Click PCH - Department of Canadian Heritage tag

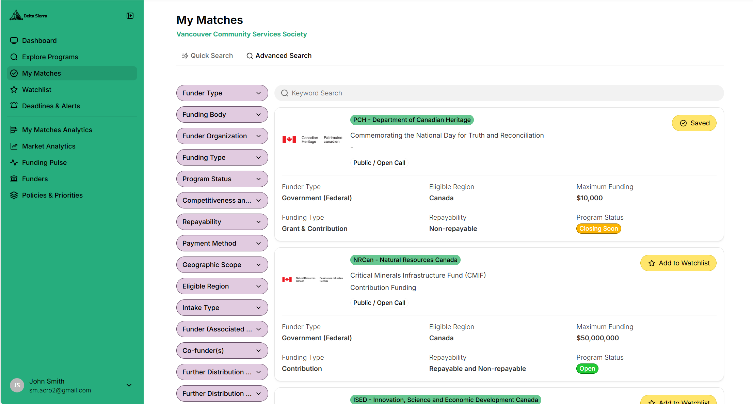point(412,120)
